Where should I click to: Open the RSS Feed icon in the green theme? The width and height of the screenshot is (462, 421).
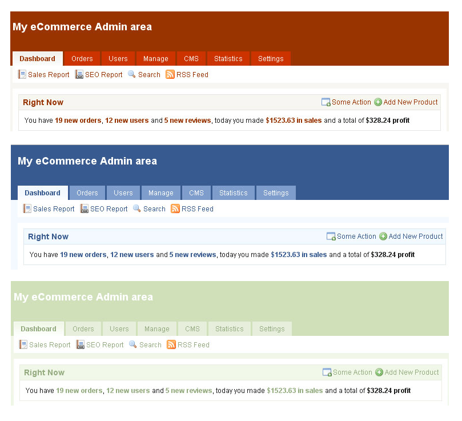[x=172, y=344]
